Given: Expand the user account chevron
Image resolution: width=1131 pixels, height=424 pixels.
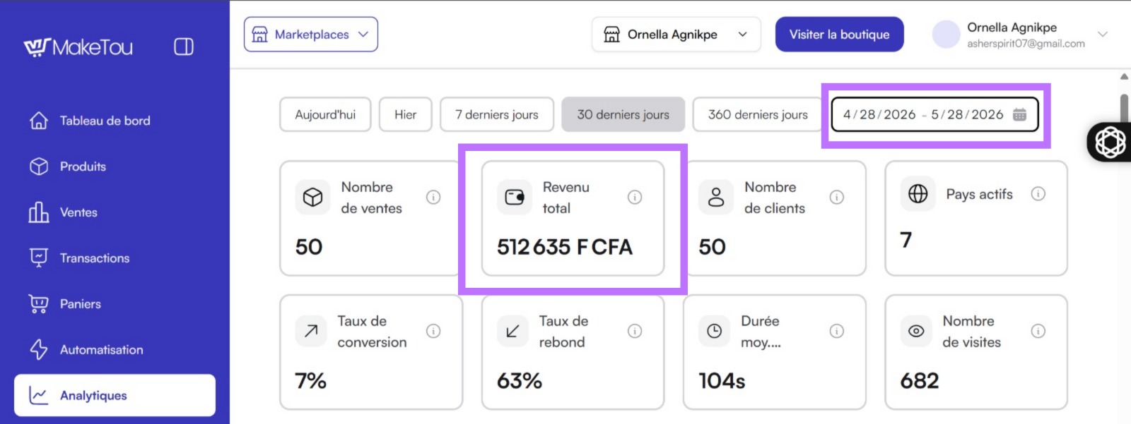Looking at the screenshot, I should point(1102,34).
